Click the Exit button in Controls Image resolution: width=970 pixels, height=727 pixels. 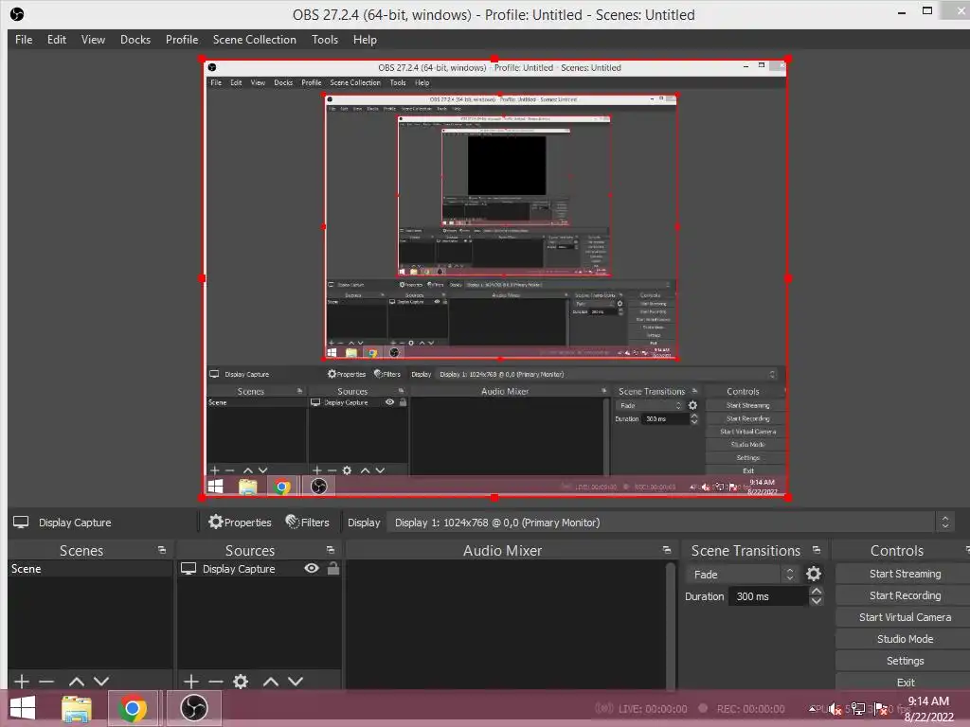[905, 682]
